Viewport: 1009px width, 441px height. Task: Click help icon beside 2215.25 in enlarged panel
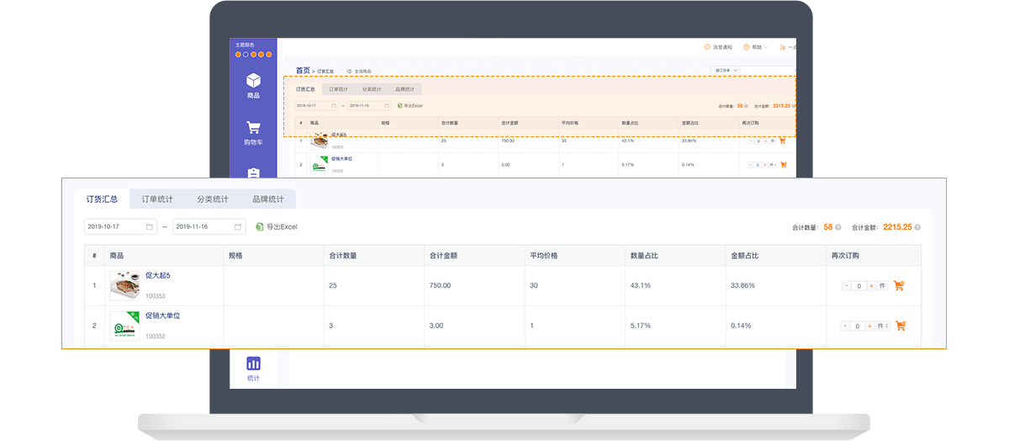[x=917, y=227]
